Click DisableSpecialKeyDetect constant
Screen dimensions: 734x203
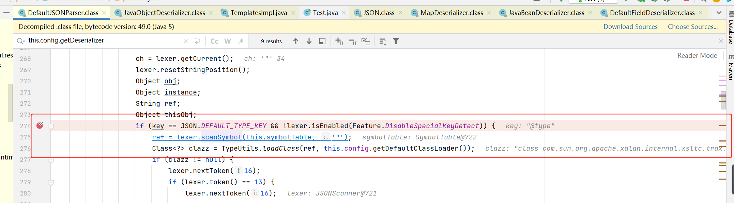432,126
